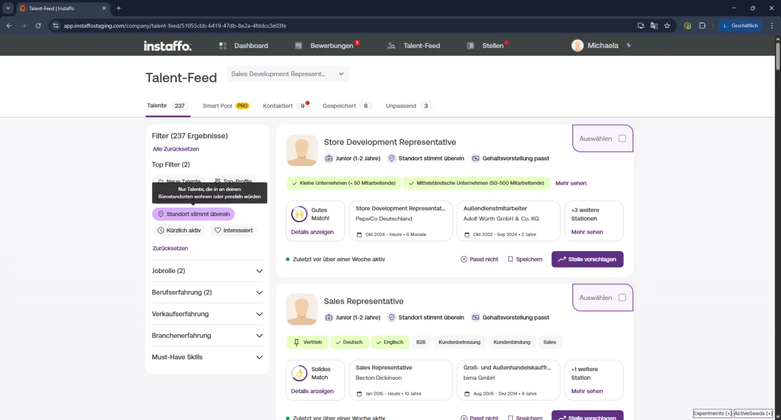Click Alle Zurücksetzen to clear all filters

coord(176,149)
